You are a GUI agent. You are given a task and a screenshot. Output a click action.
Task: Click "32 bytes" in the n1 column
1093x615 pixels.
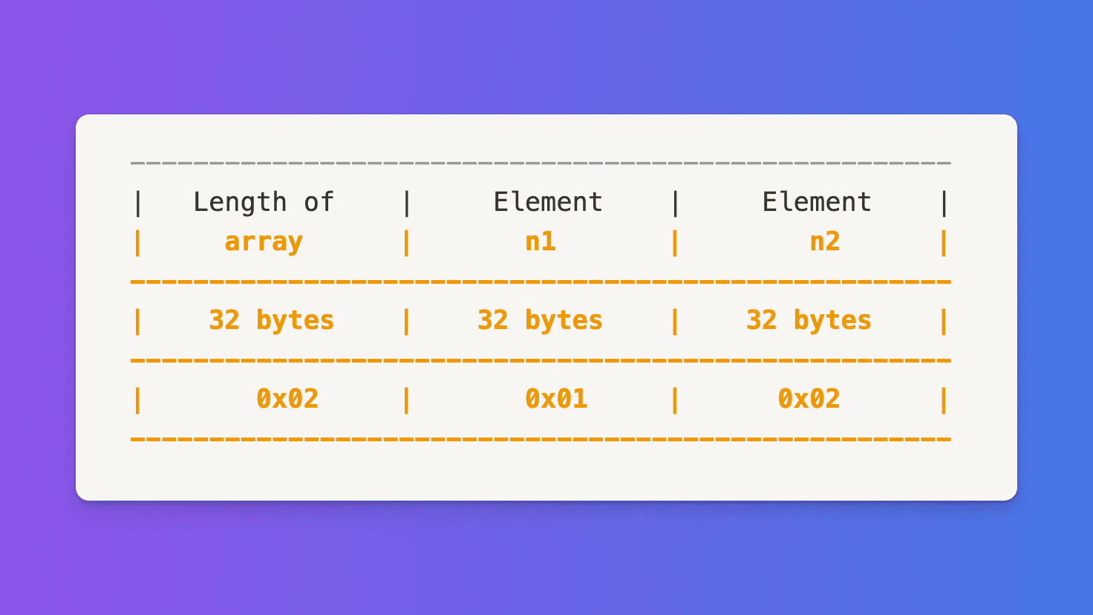[x=540, y=321]
